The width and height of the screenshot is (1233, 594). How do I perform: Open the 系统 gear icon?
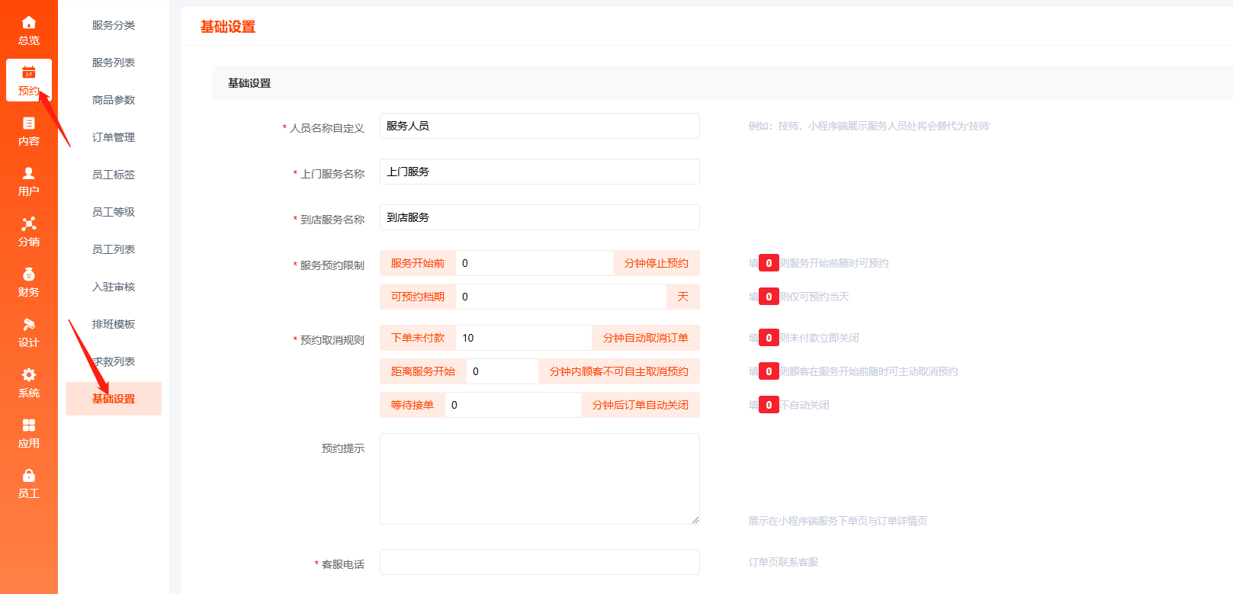pos(29,375)
